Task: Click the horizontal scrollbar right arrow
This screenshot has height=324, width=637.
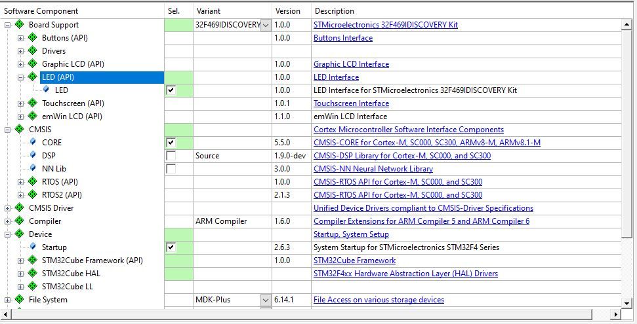Action: click(x=616, y=314)
